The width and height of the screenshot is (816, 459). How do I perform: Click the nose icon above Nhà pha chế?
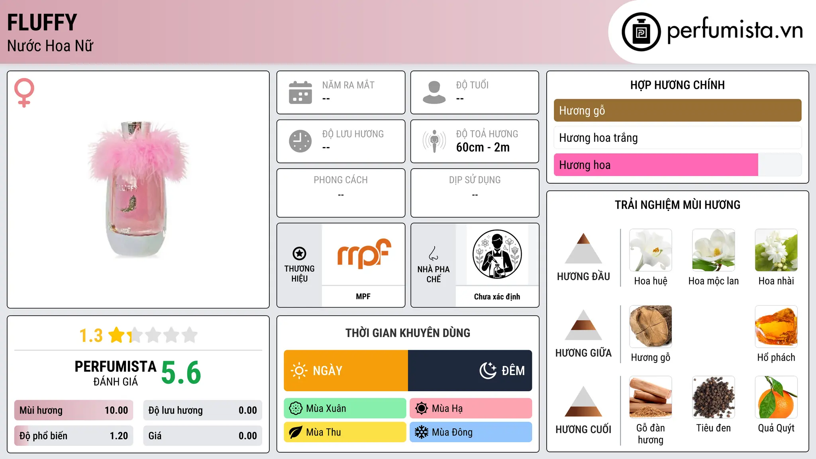tap(433, 253)
